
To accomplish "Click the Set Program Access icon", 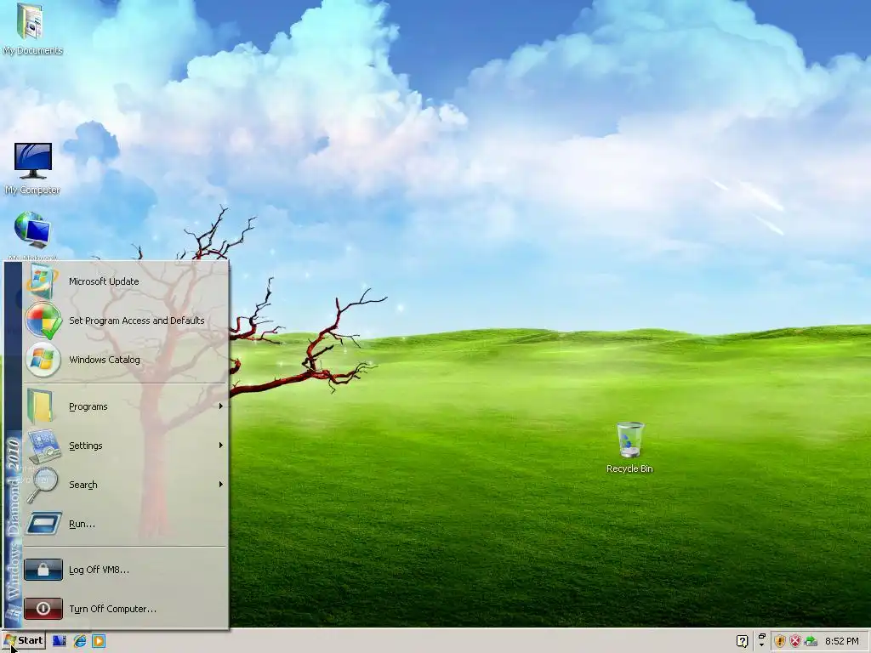I will [43, 321].
